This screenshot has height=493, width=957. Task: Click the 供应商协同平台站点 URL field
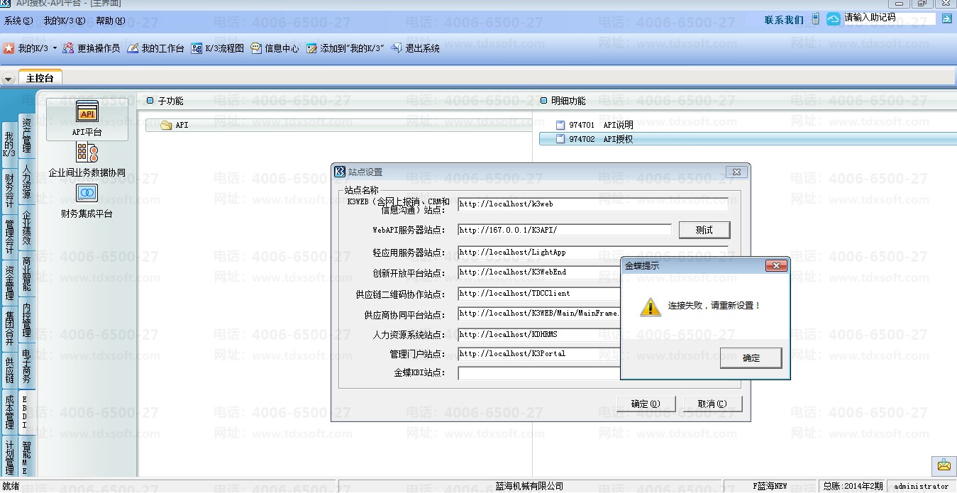539,314
